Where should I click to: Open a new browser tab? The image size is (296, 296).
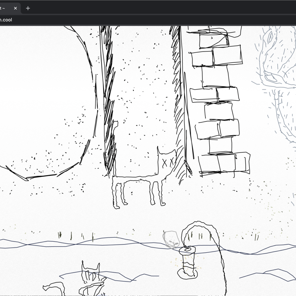[x=28, y=8]
